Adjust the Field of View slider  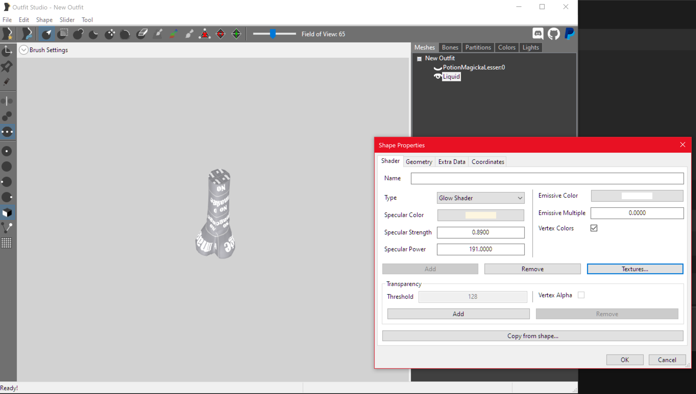(273, 34)
